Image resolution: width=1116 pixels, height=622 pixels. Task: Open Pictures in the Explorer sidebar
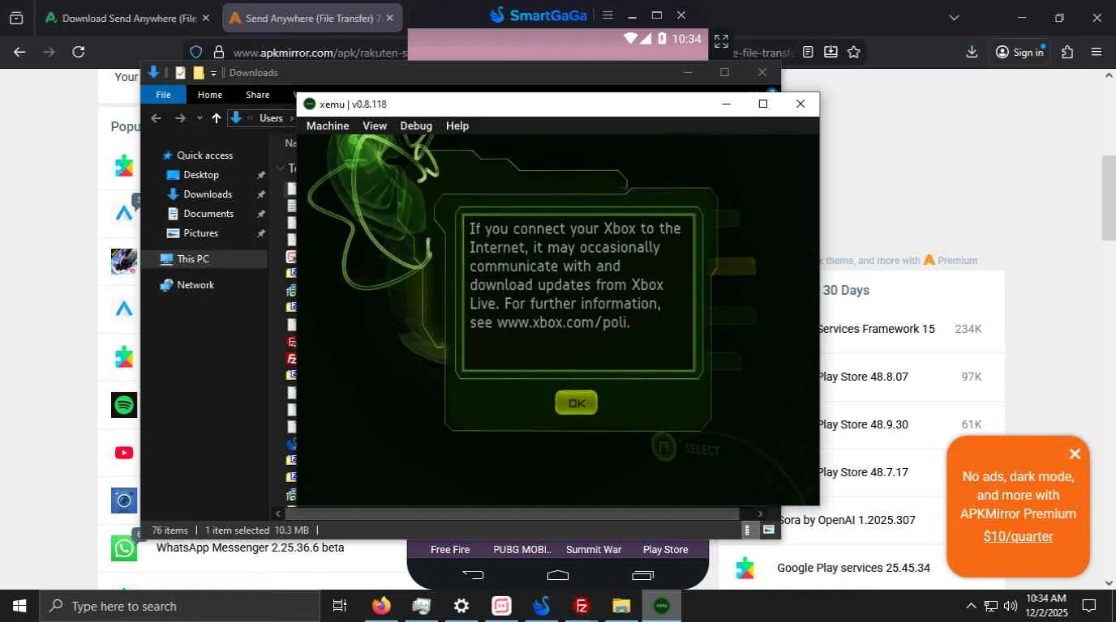200,233
